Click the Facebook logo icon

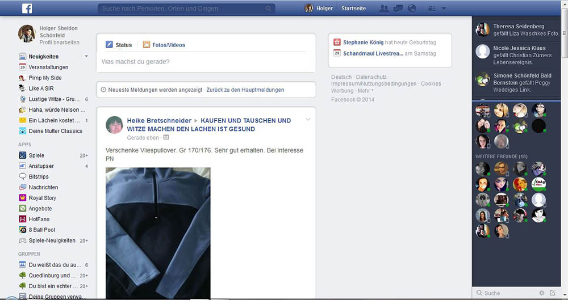pos(27,9)
